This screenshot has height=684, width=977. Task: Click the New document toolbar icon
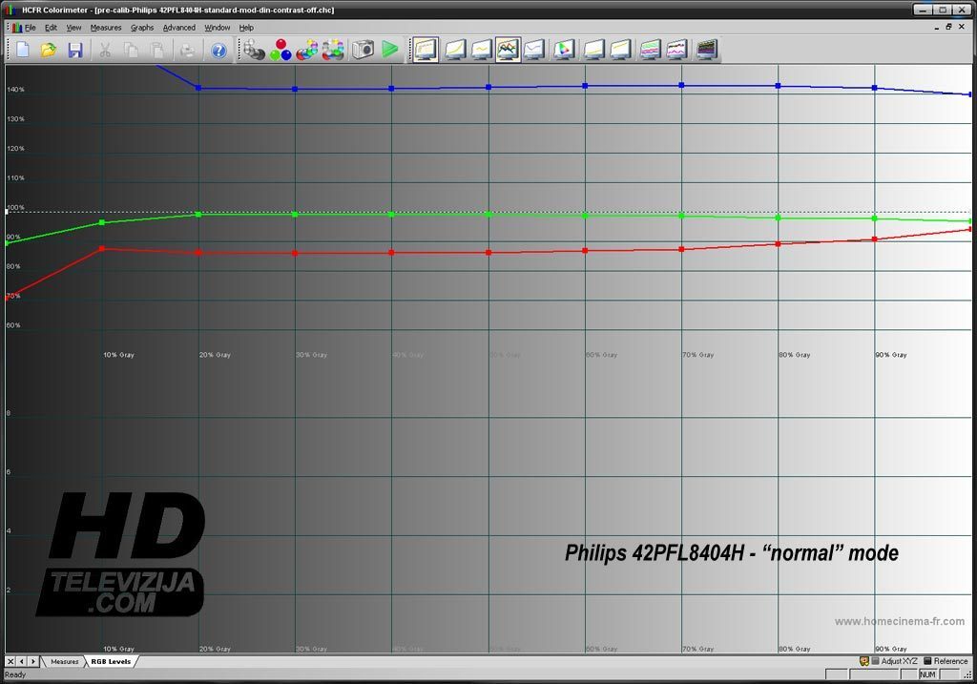pos(22,50)
